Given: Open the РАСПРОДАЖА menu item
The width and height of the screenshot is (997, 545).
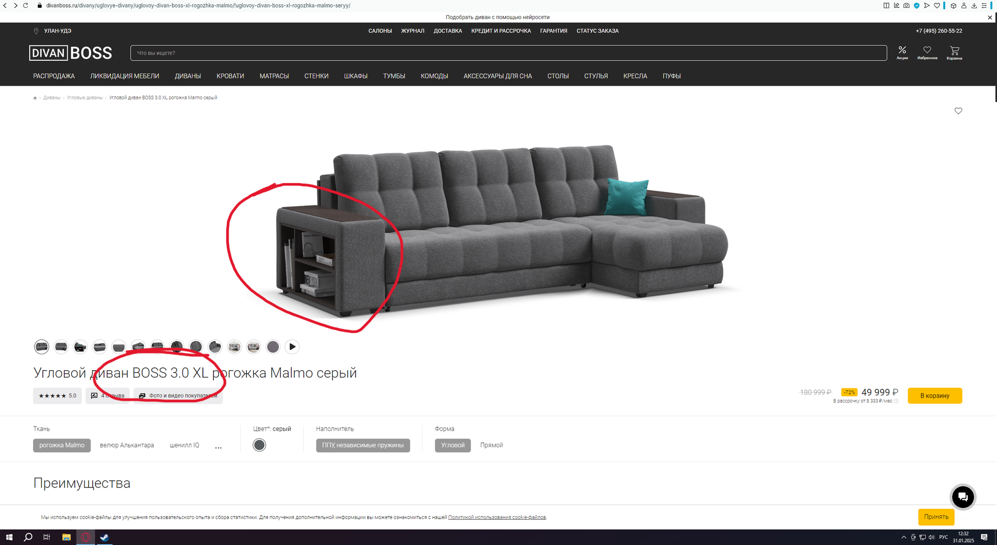Looking at the screenshot, I should coord(54,76).
